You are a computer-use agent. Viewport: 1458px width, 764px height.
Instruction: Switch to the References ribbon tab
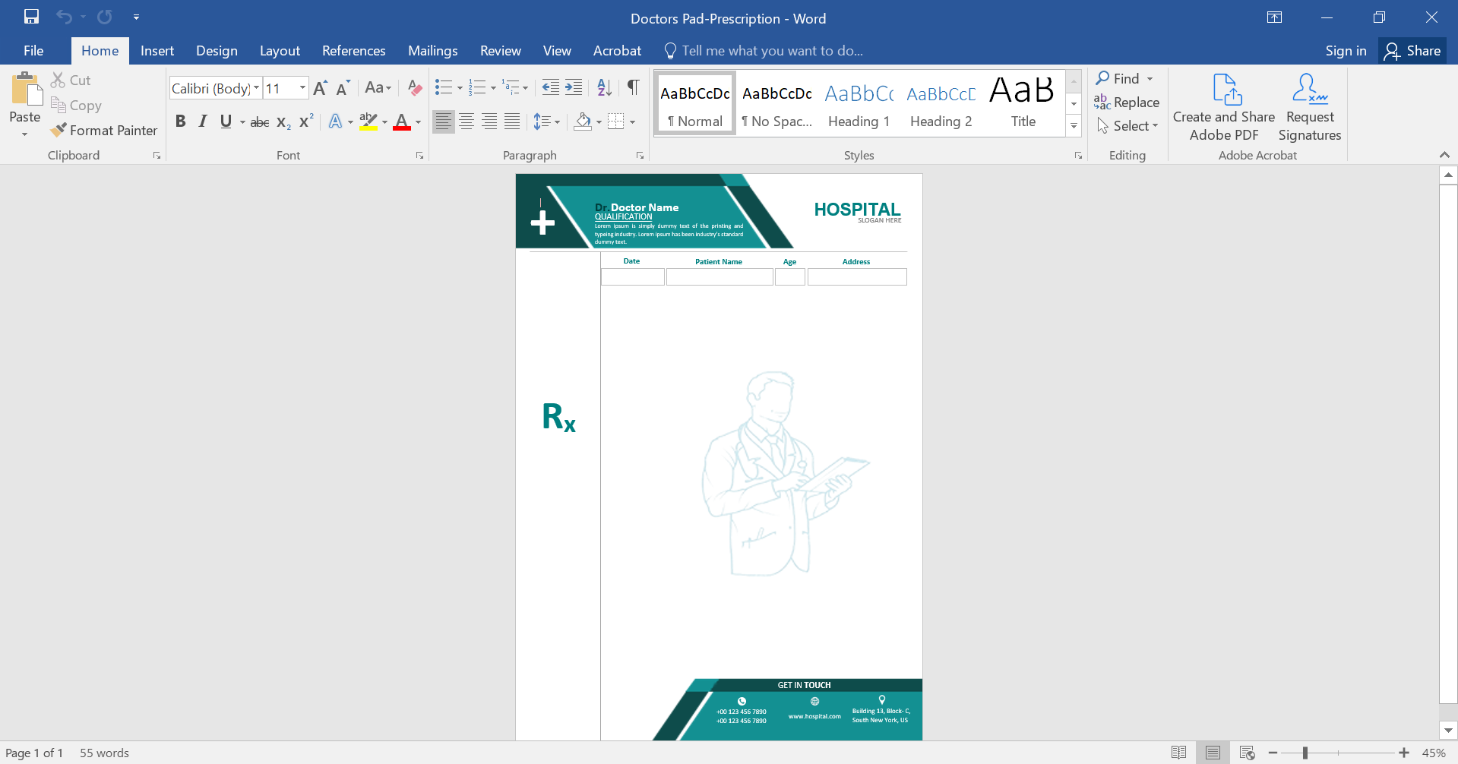tap(353, 50)
